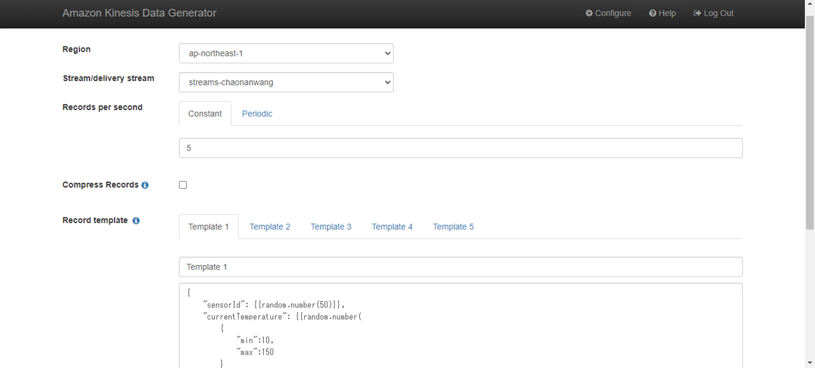The image size is (815, 368).
Task: Click the "min":10 line in template
Action: [x=255, y=340]
